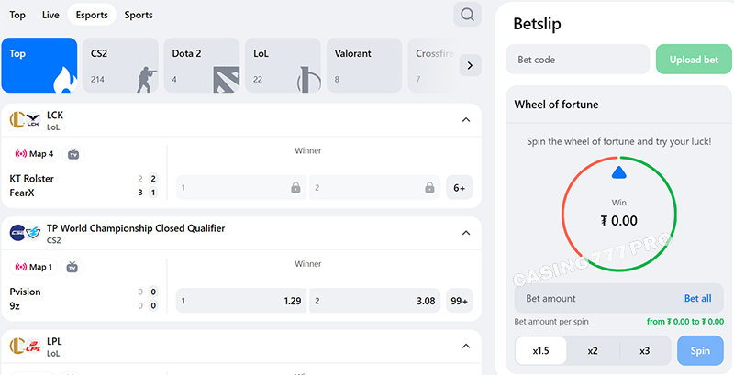Click the LCK league logo
The height and width of the screenshot is (375, 734).
click(25, 120)
